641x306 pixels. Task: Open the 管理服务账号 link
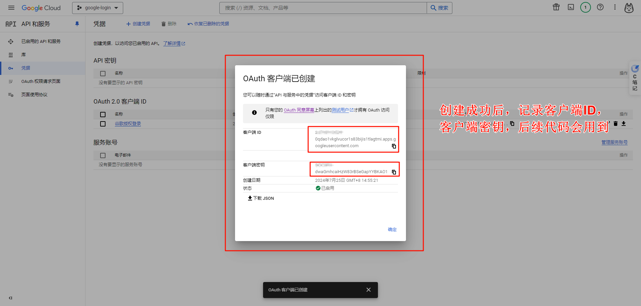615,142
